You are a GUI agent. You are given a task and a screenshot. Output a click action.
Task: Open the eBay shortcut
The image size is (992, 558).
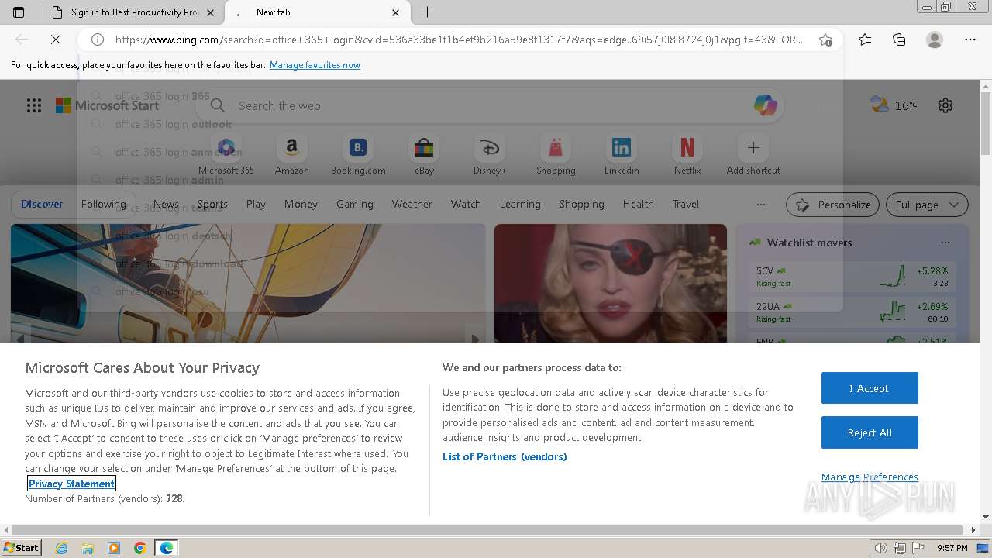click(424, 155)
